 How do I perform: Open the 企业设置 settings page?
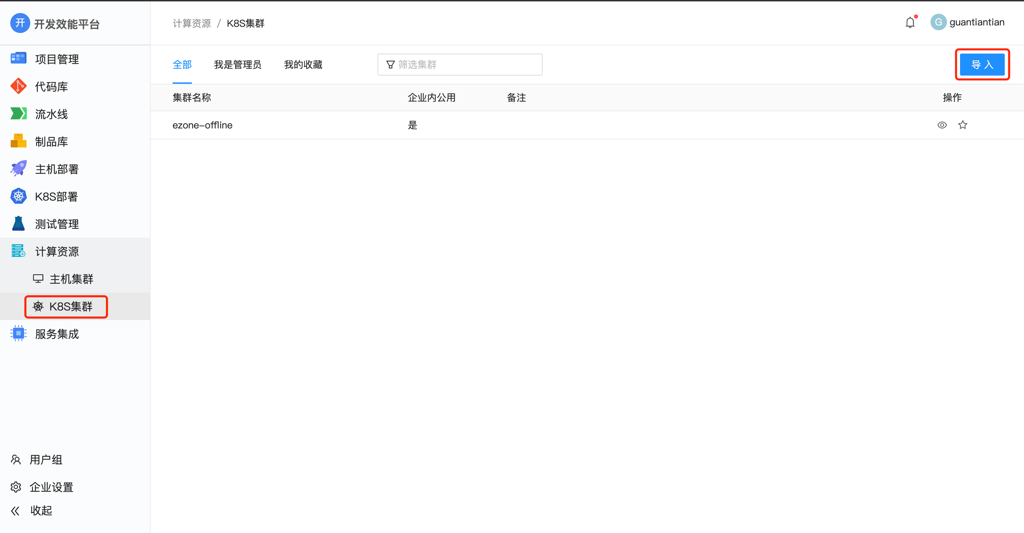click(x=51, y=487)
